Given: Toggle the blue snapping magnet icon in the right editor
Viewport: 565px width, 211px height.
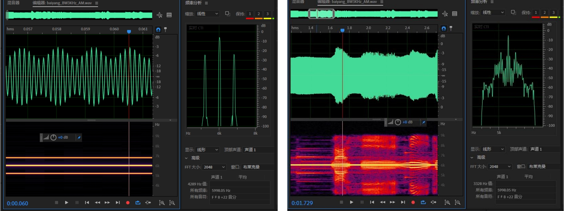Looking at the screenshot, I should pos(444,28).
